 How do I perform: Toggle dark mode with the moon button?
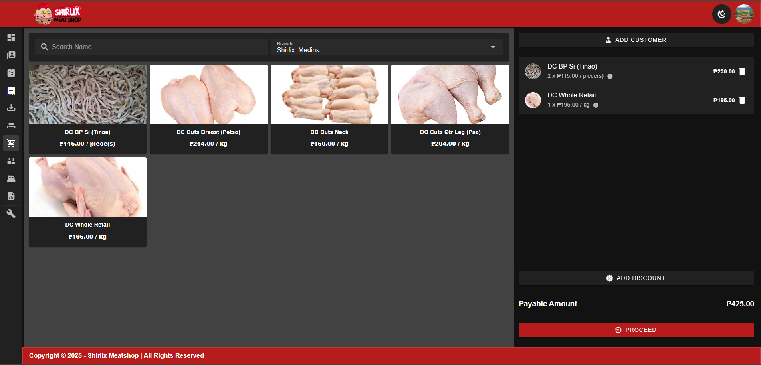click(721, 14)
